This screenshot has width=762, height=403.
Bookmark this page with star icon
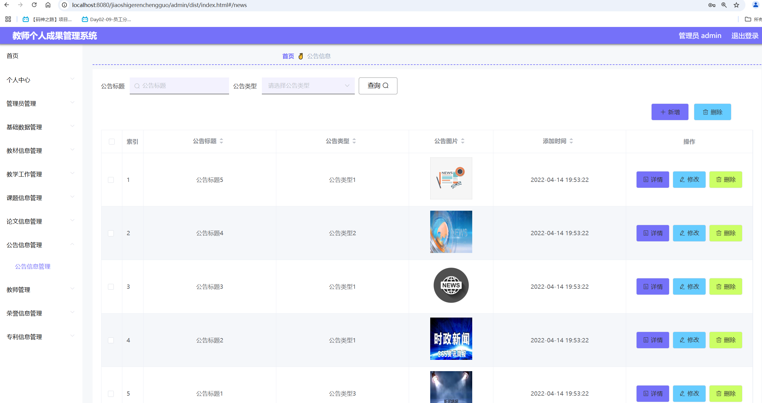pyautogui.click(x=736, y=5)
